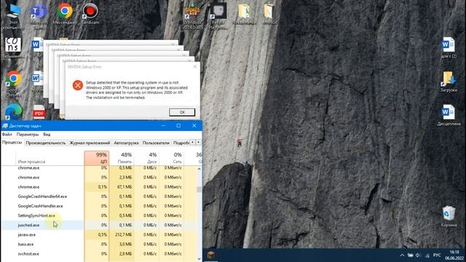Click the battery tray icon

[410, 255]
